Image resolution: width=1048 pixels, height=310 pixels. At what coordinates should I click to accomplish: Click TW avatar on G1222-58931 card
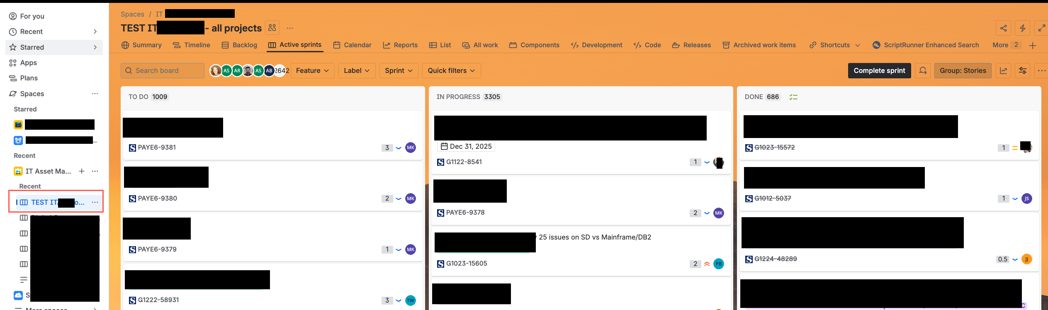411,300
